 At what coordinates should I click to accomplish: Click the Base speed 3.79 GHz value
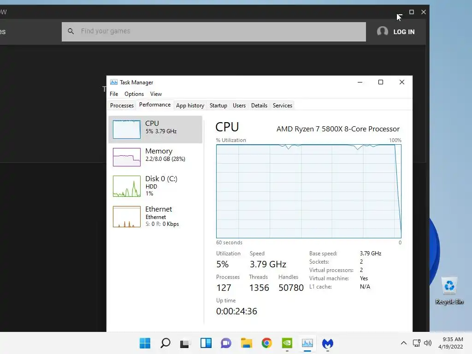[371, 254]
